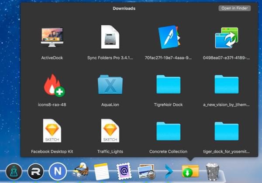
Task: Open the icons8 flame icon file
Action: tap(52, 85)
